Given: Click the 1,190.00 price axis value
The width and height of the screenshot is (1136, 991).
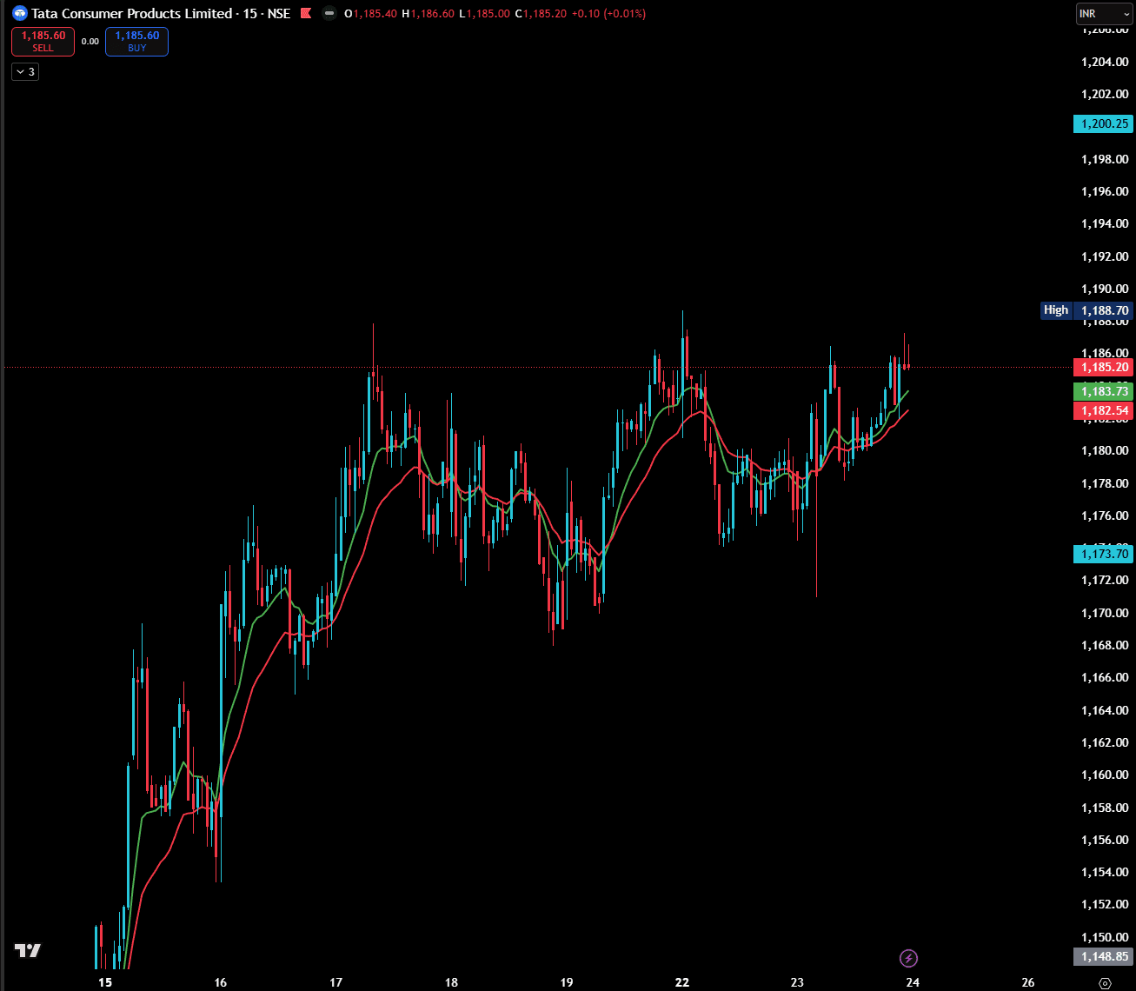Looking at the screenshot, I should coord(1105,289).
